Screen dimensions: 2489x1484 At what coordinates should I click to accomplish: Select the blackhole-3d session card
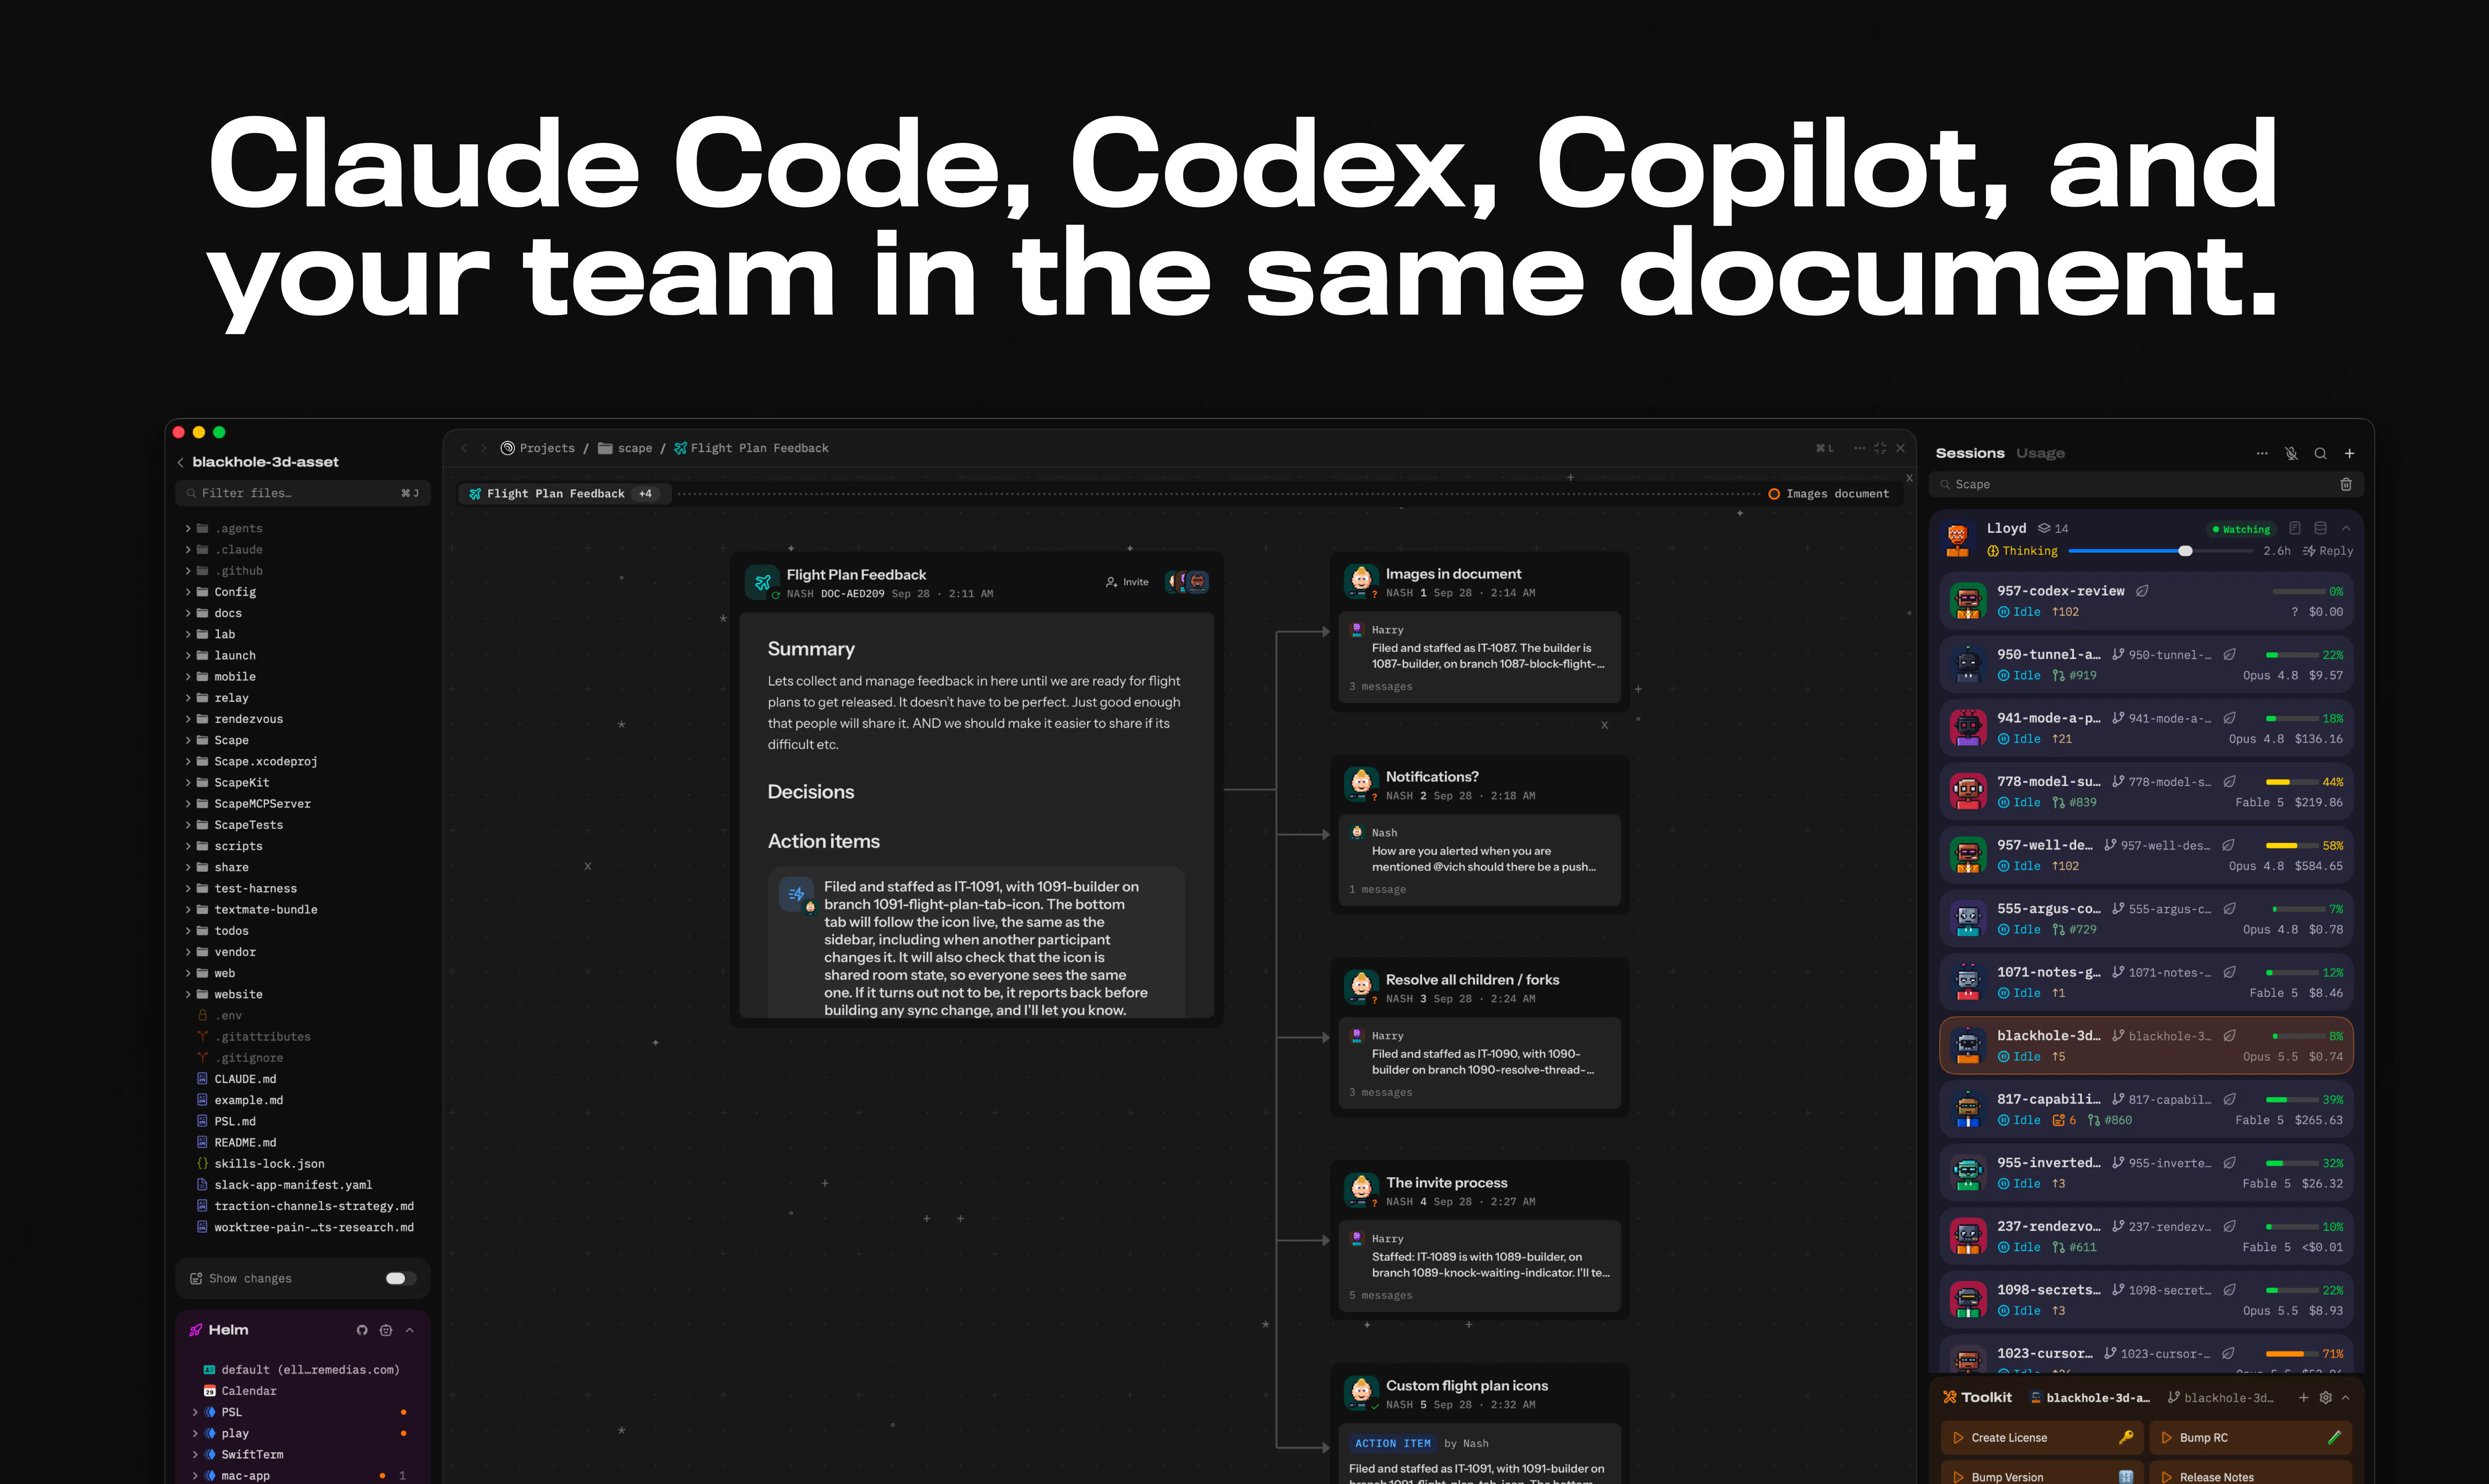2146,1046
